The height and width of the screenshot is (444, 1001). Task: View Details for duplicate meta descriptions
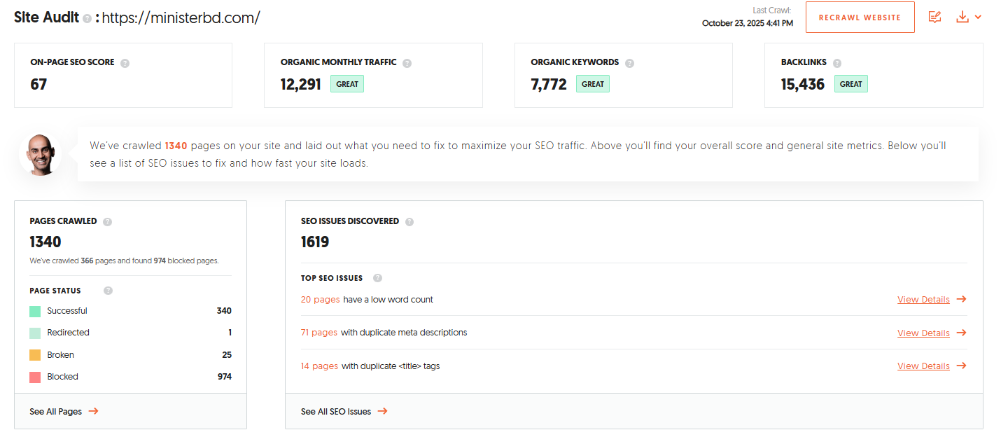point(931,333)
